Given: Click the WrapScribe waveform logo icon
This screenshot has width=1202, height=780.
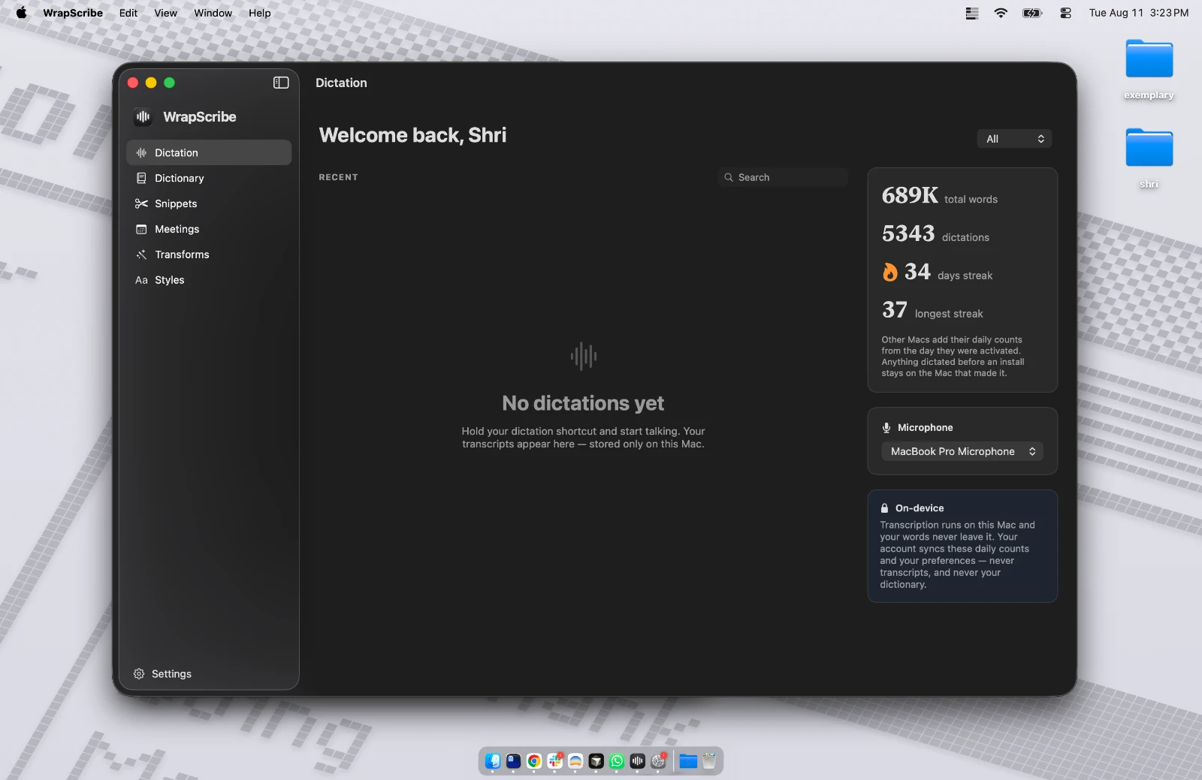Looking at the screenshot, I should [x=143, y=116].
